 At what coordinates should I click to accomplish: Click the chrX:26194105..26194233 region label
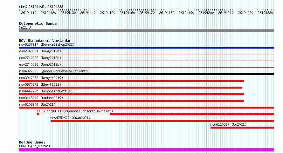click(x=41, y=7)
